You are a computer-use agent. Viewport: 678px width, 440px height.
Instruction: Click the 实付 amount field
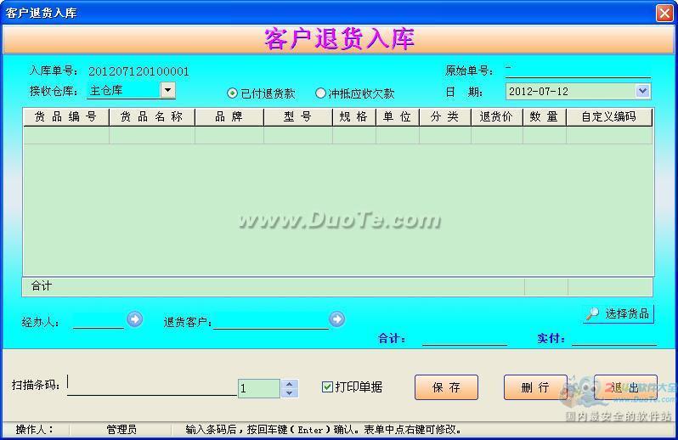tap(613, 338)
